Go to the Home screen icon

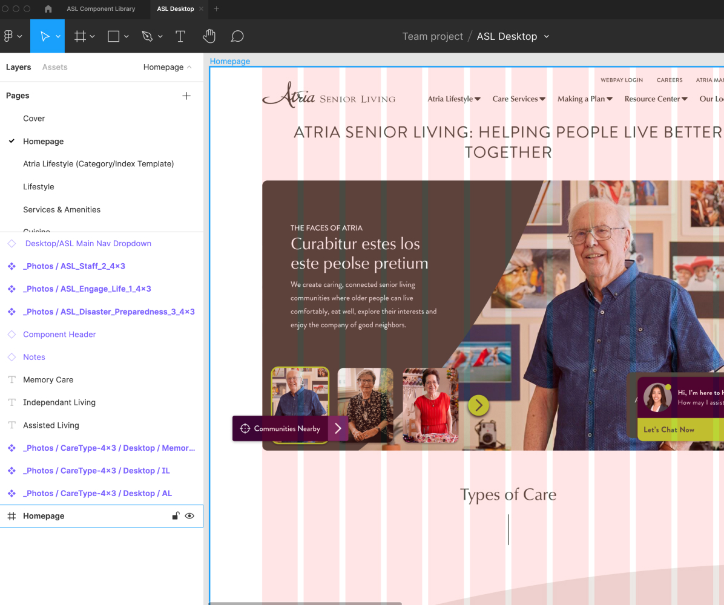(x=48, y=8)
